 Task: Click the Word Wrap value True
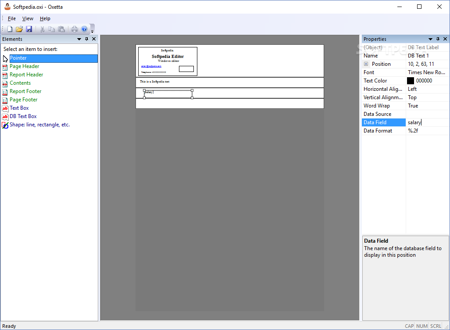(428, 106)
